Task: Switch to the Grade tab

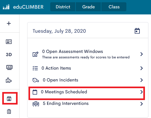Action: tap(88, 7)
